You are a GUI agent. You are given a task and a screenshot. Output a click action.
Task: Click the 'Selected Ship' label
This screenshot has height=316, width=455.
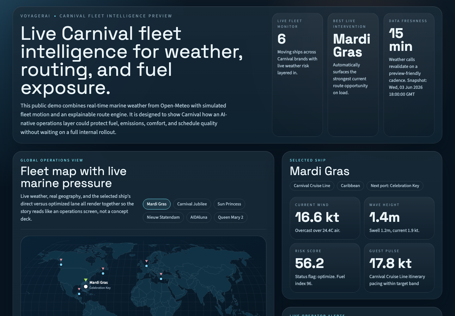[308, 161]
